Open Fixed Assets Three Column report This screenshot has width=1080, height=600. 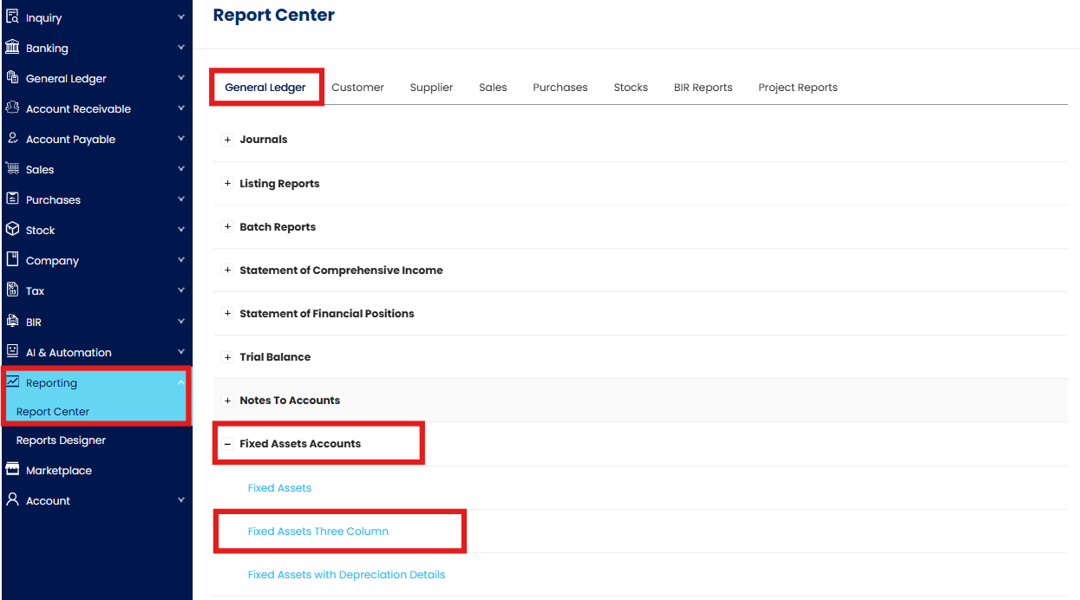(317, 531)
